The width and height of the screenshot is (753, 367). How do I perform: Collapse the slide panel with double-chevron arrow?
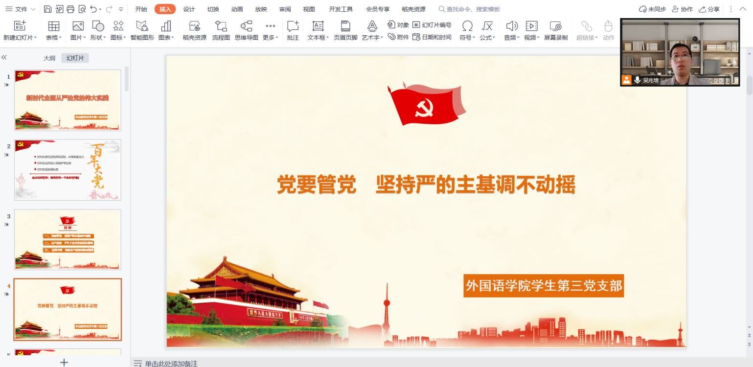pos(4,58)
